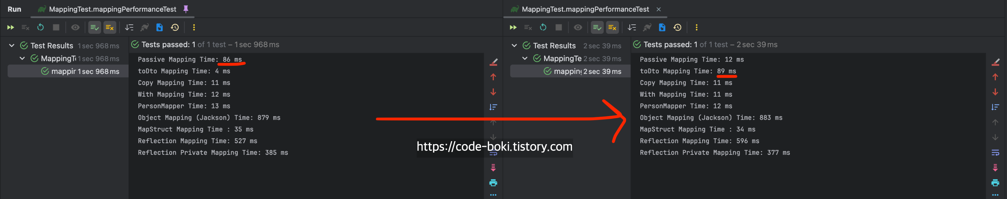Click 'Tests passed: 1 of 1 test – 1 sec 968 ms'
The image size is (1007, 199).
[210, 44]
